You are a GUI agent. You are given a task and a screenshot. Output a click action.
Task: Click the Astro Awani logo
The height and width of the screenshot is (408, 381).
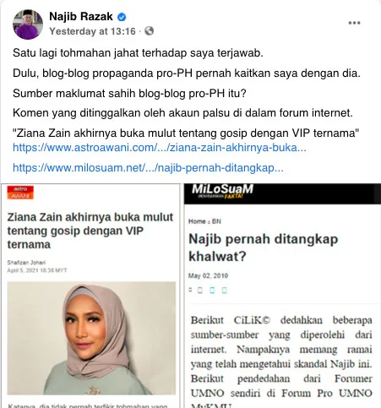coord(20,193)
